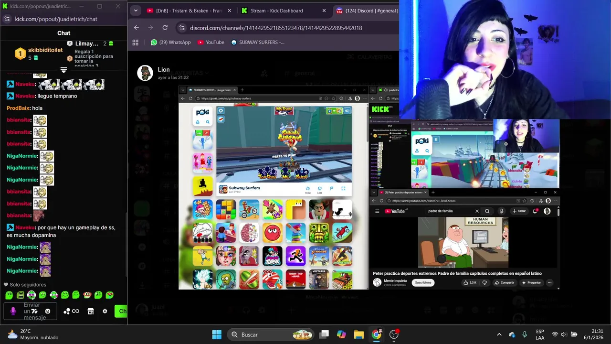Screen dimensions: 611x344
Task: Click the Buscar taskbar search box
Action: pyautogui.click(x=270, y=334)
